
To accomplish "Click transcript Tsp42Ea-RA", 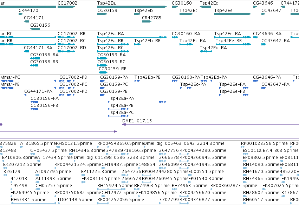I will pyautogui.click(x=132, y=37).
